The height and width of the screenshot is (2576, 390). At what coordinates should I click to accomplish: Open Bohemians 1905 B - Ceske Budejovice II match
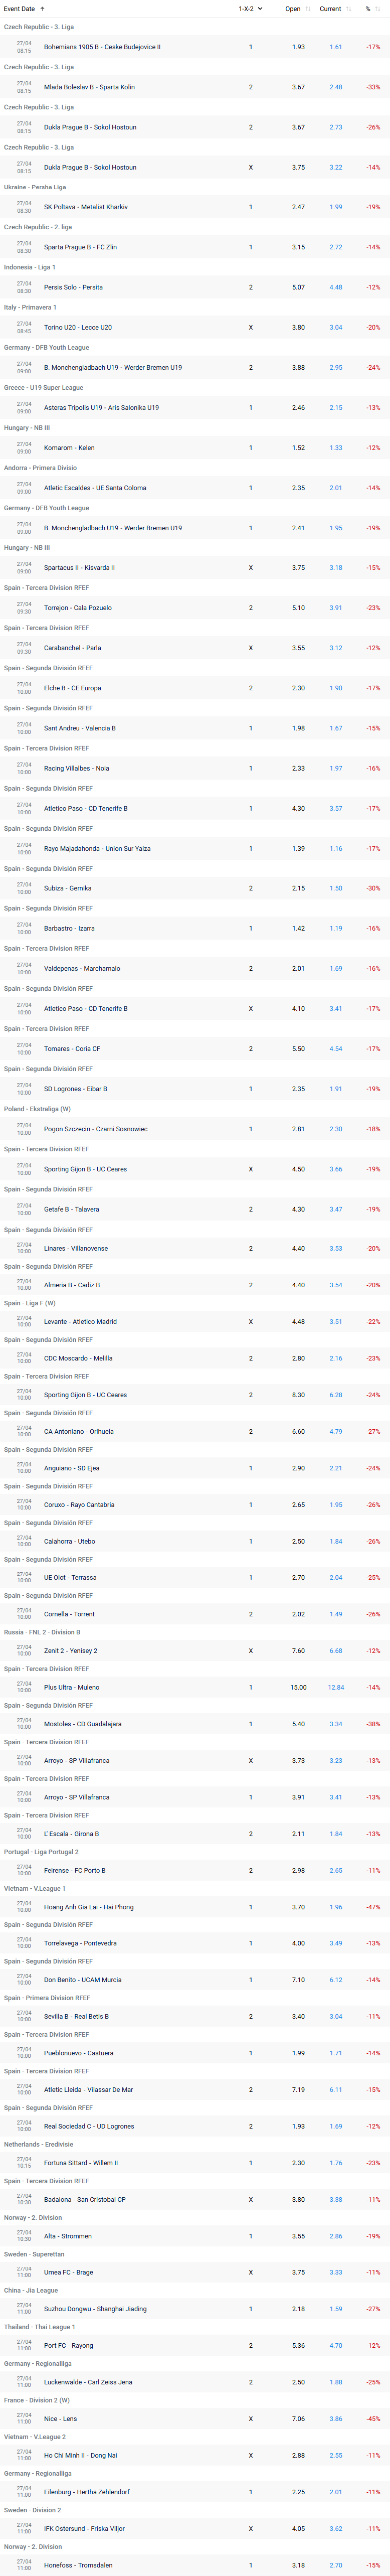point(102,47)
